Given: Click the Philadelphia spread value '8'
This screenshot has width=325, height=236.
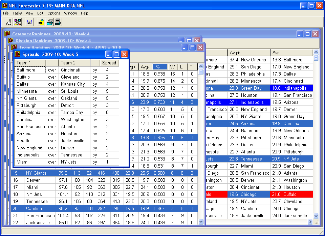Looking at the screenshot, I should [x=109, y=112].
